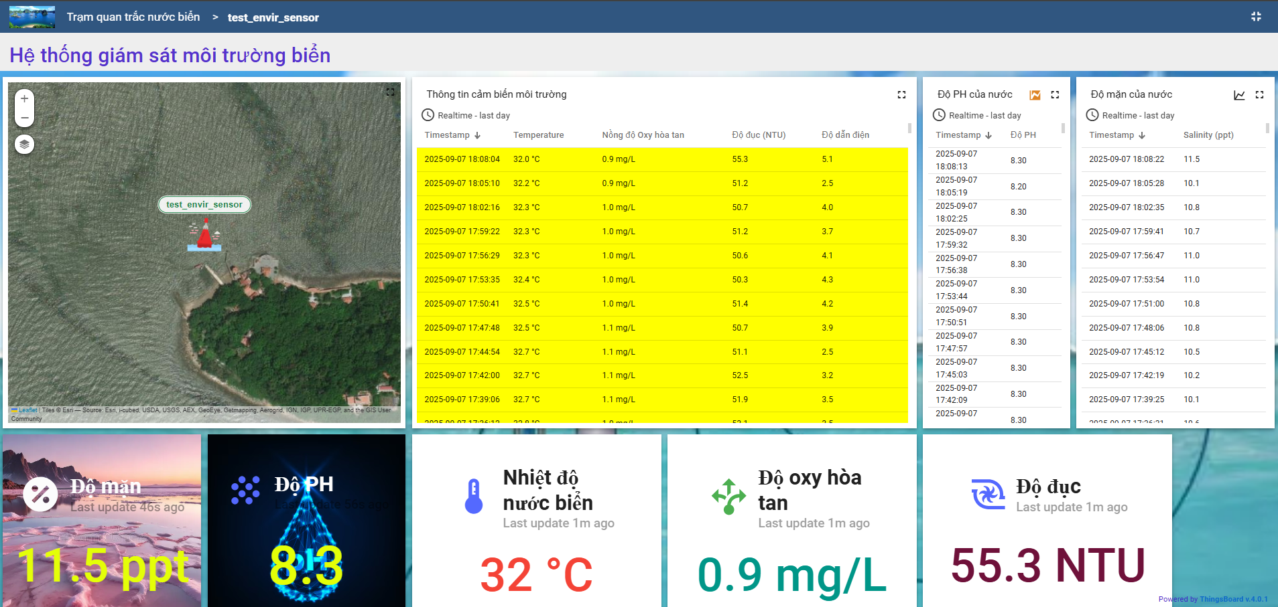Open the Leaflet attribution link
The image size is (1278, 607).
(27, 410)
